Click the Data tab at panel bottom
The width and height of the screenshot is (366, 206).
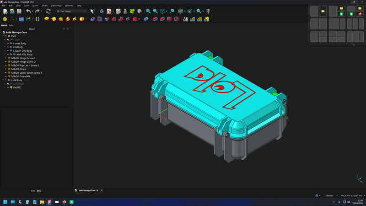click(39, 190)
